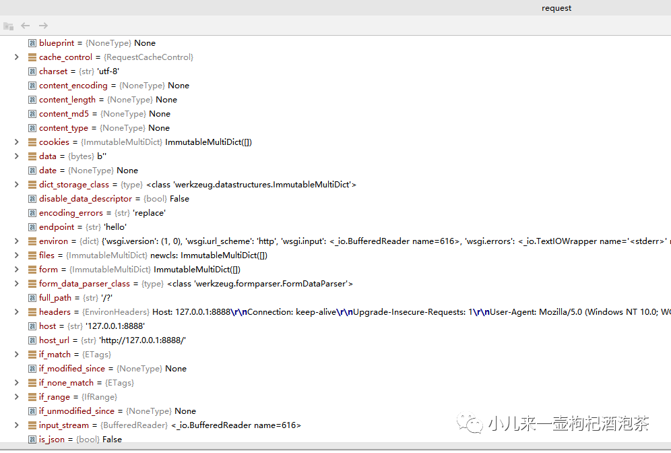
Task: Click the if_modified_since field icon
Action: coord(32,368)
